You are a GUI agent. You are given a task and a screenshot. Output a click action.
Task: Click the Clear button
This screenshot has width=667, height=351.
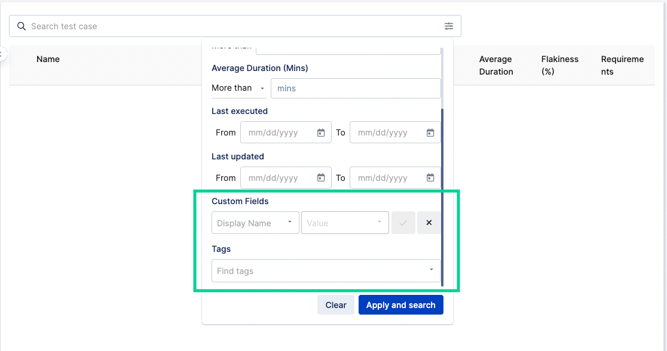click(335, 304)
